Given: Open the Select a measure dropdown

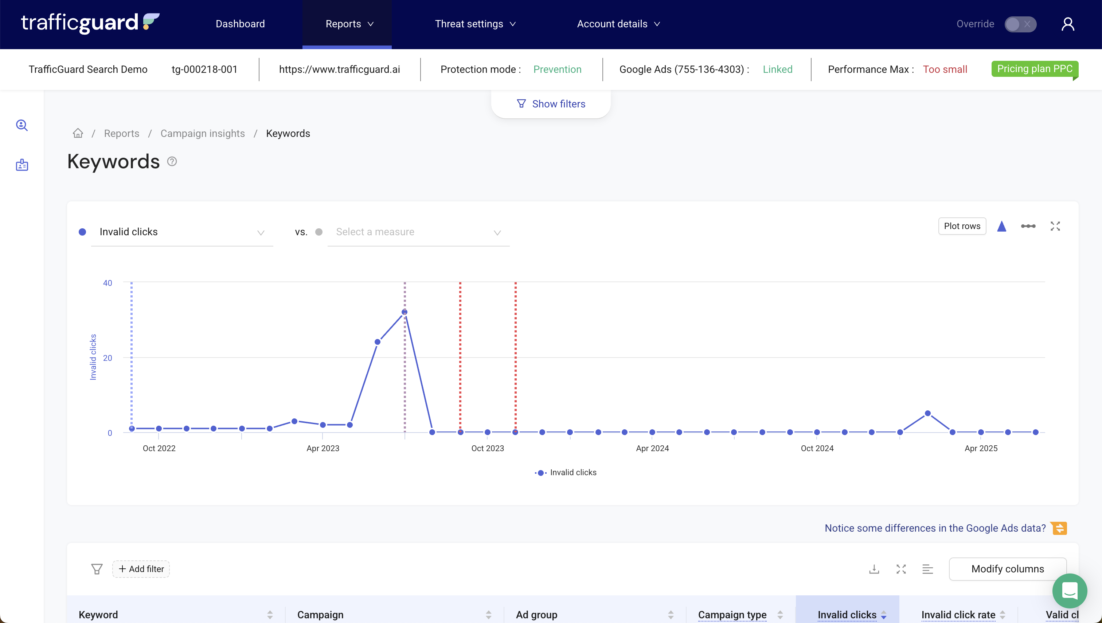Looking at the screenshot, I should (418, 232).
